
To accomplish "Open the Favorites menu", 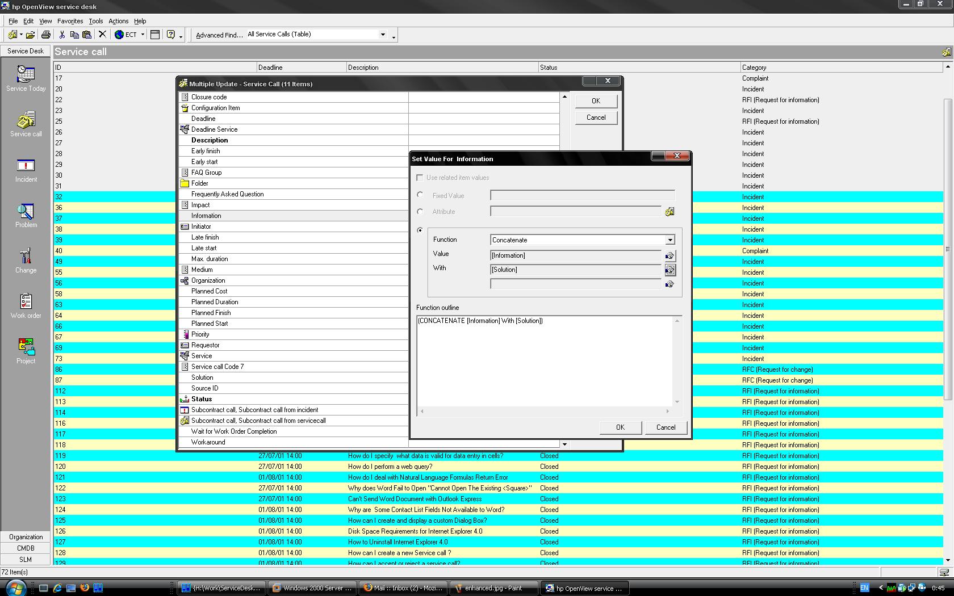I will (x=70, y=21).
